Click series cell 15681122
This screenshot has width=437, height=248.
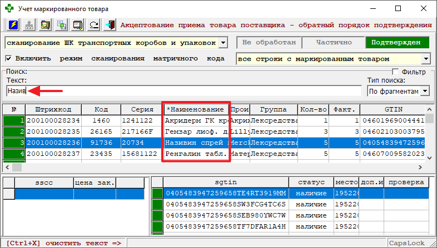coord(142,154)
